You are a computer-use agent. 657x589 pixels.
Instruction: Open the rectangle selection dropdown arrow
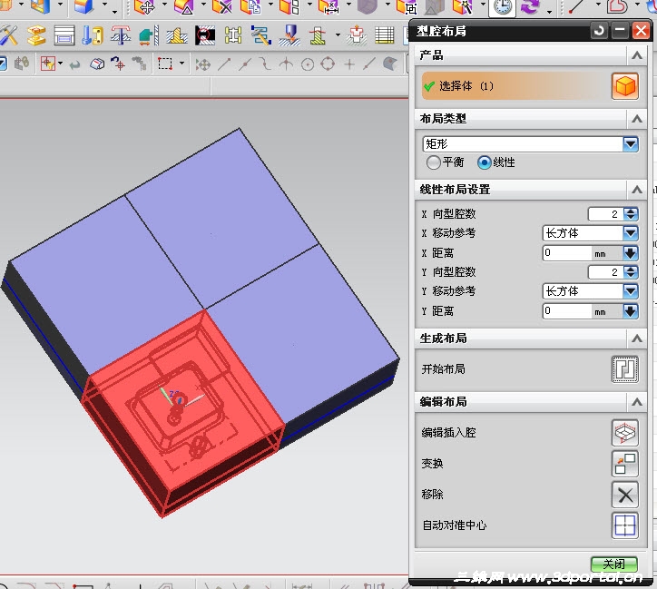click(x=181, y=64)
